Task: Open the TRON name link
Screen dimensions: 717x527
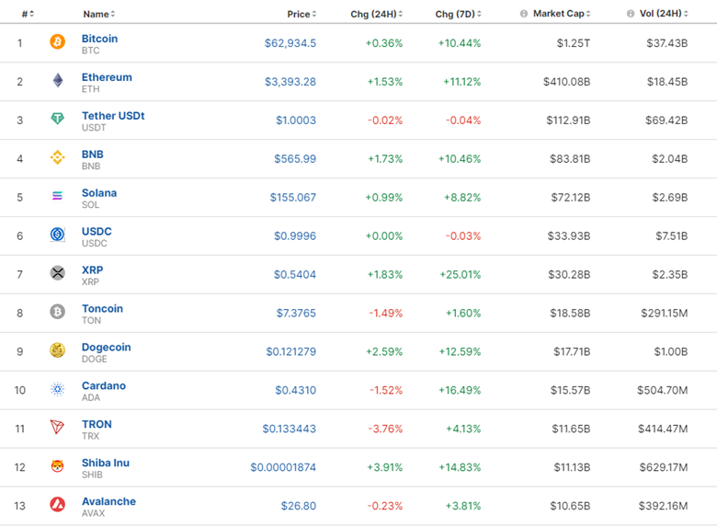Action: click(97, 424)
